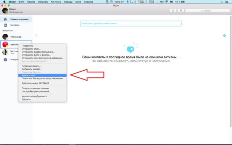Click ЕВГЕНИЯ contact avatar

point(5,44)
